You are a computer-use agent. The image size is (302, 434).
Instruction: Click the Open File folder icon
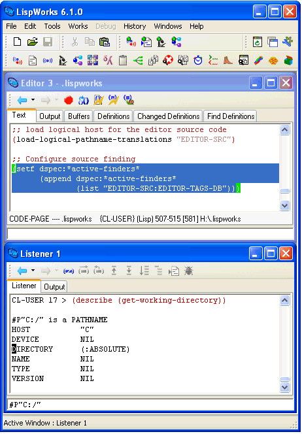pos(33,42)
